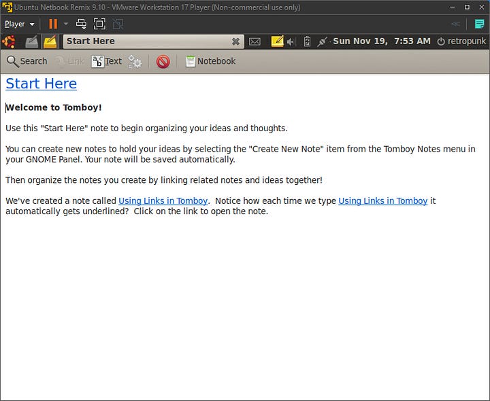Click the Start Here note title

[x=42, y=84]
